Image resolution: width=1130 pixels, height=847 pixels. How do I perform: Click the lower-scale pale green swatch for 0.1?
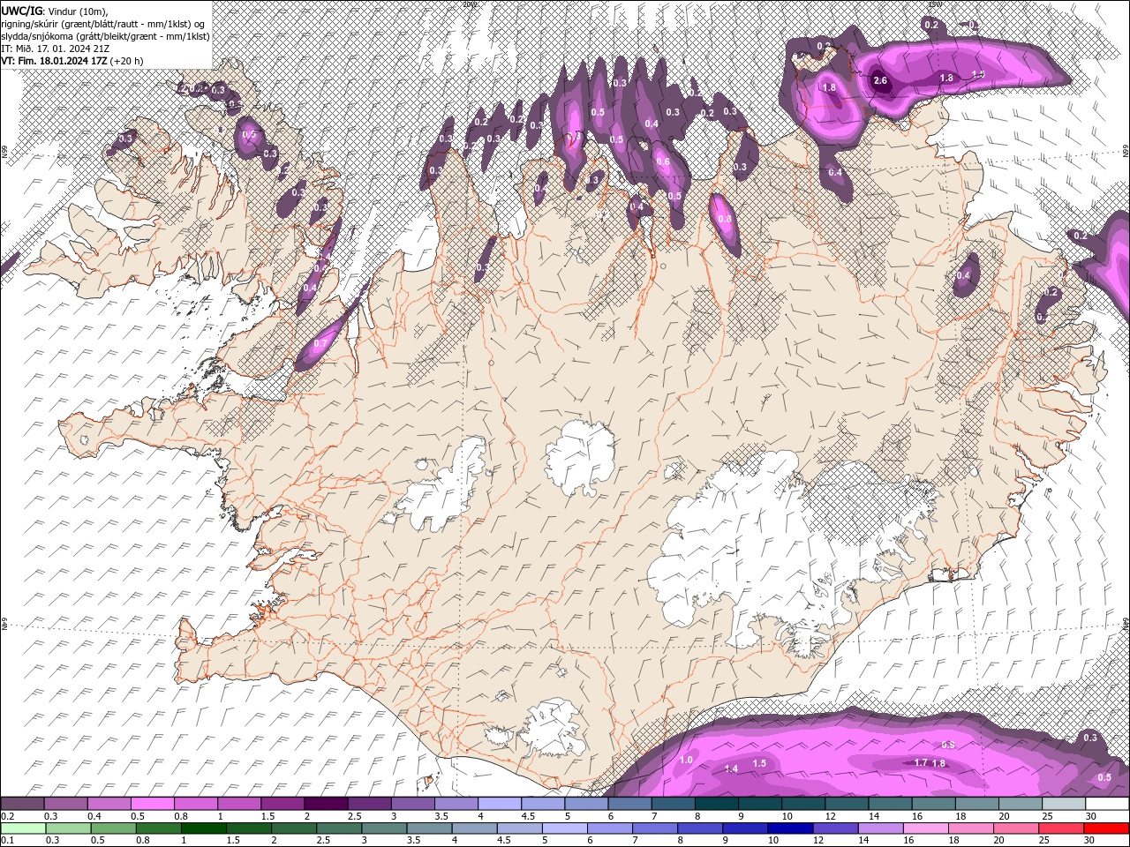point(22,828)
